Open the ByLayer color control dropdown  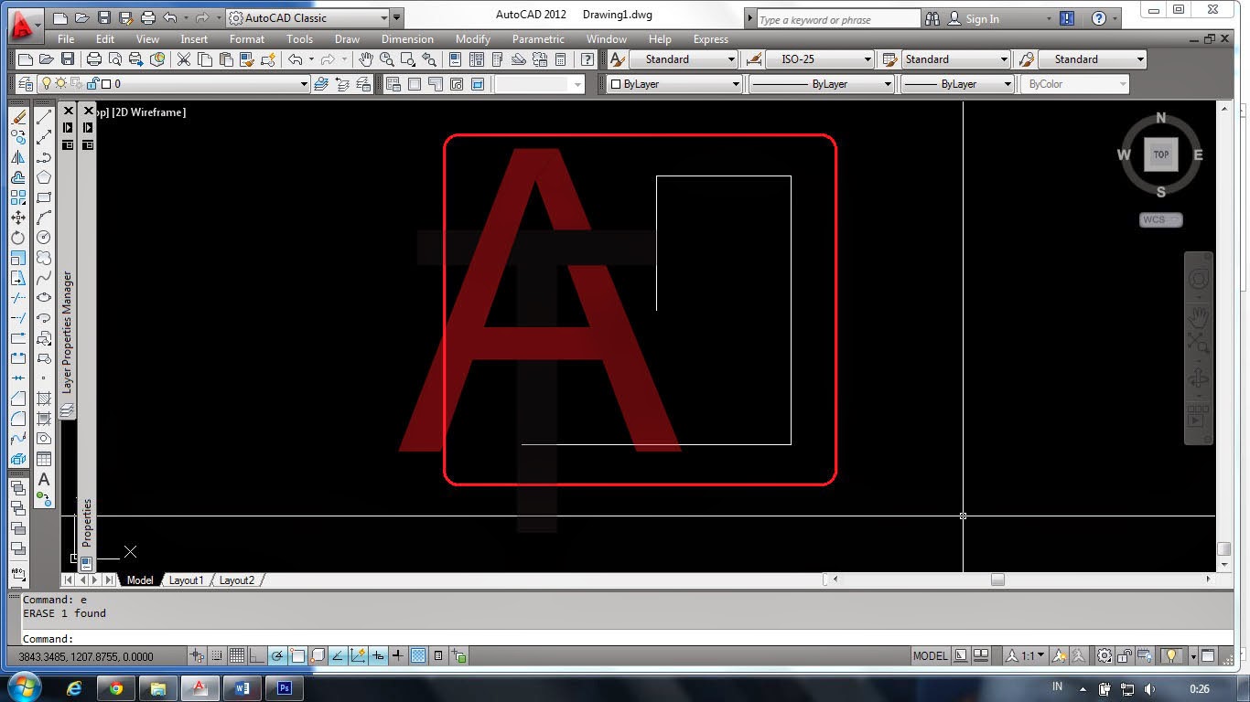tap(673, 84)
